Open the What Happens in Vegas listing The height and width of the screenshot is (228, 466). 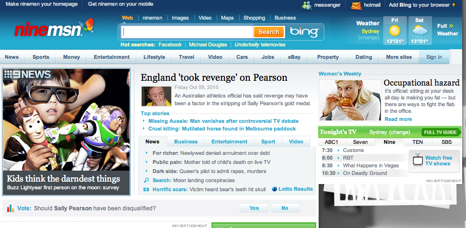point(371,165)
